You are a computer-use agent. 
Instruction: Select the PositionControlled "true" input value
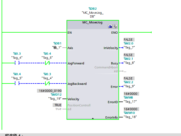coord(58,109)
